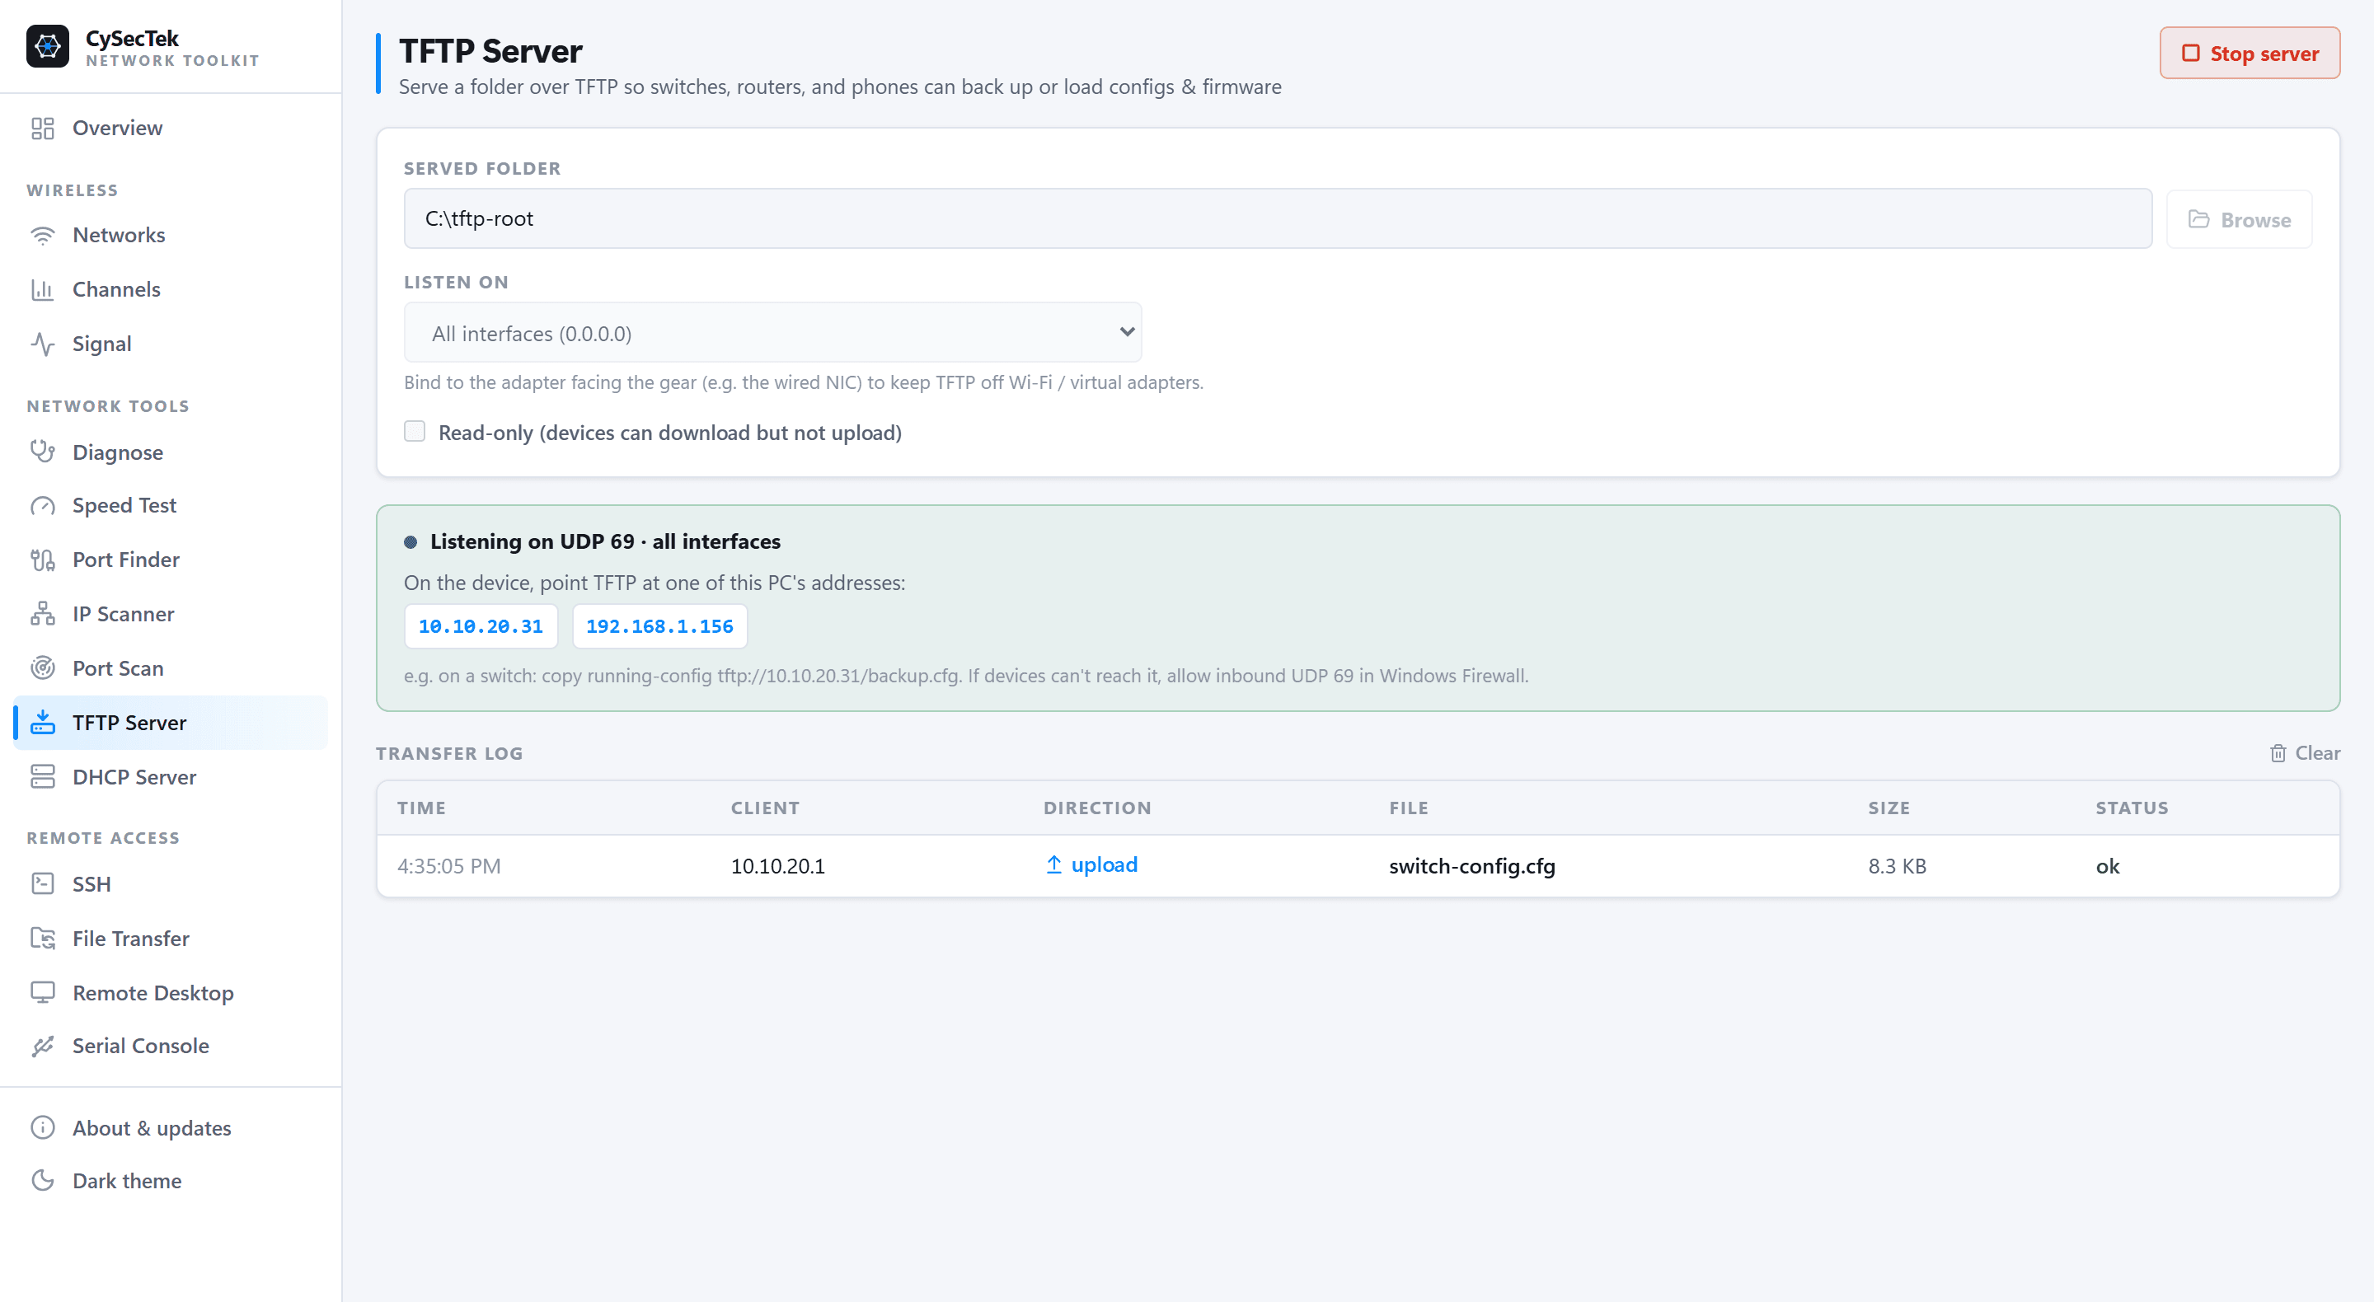Image resolution: width=2374 pixels, height=1302 pixels.
Task: Click the upload arrow icon in log row
Action: coord(1053,864)
